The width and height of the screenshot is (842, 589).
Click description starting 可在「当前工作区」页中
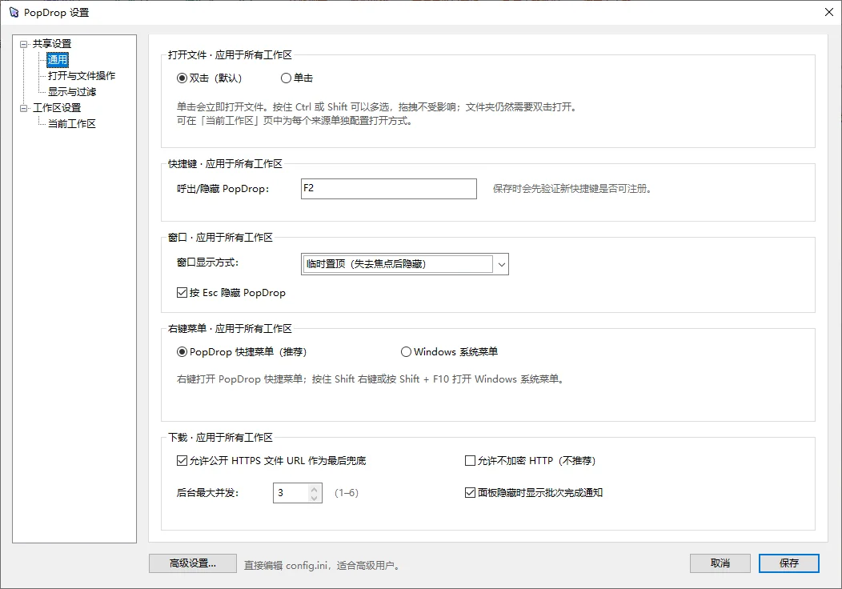pos(295,121)
